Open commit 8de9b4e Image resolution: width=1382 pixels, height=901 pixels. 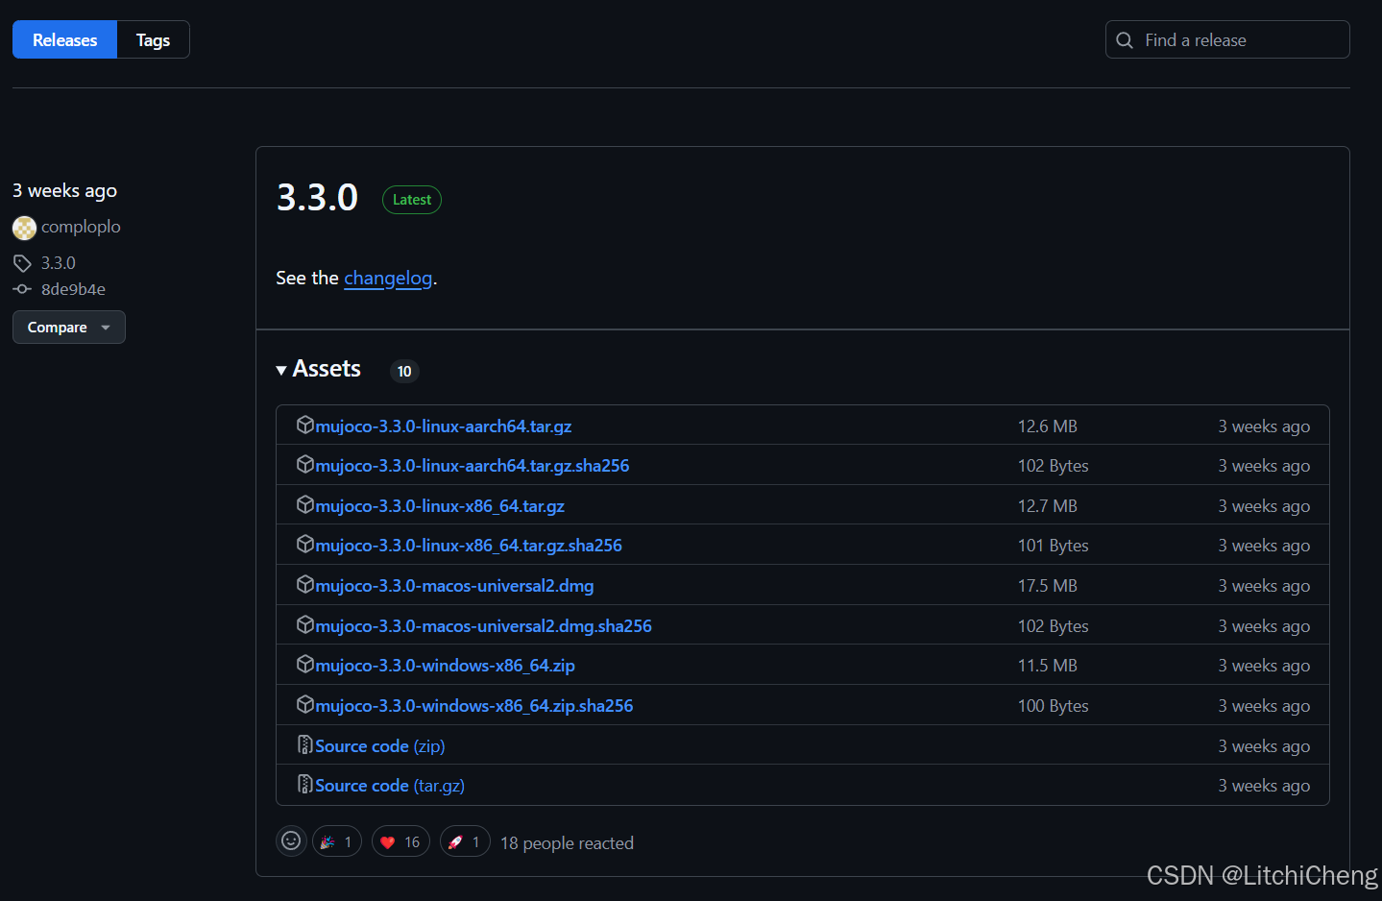point(73,289)
